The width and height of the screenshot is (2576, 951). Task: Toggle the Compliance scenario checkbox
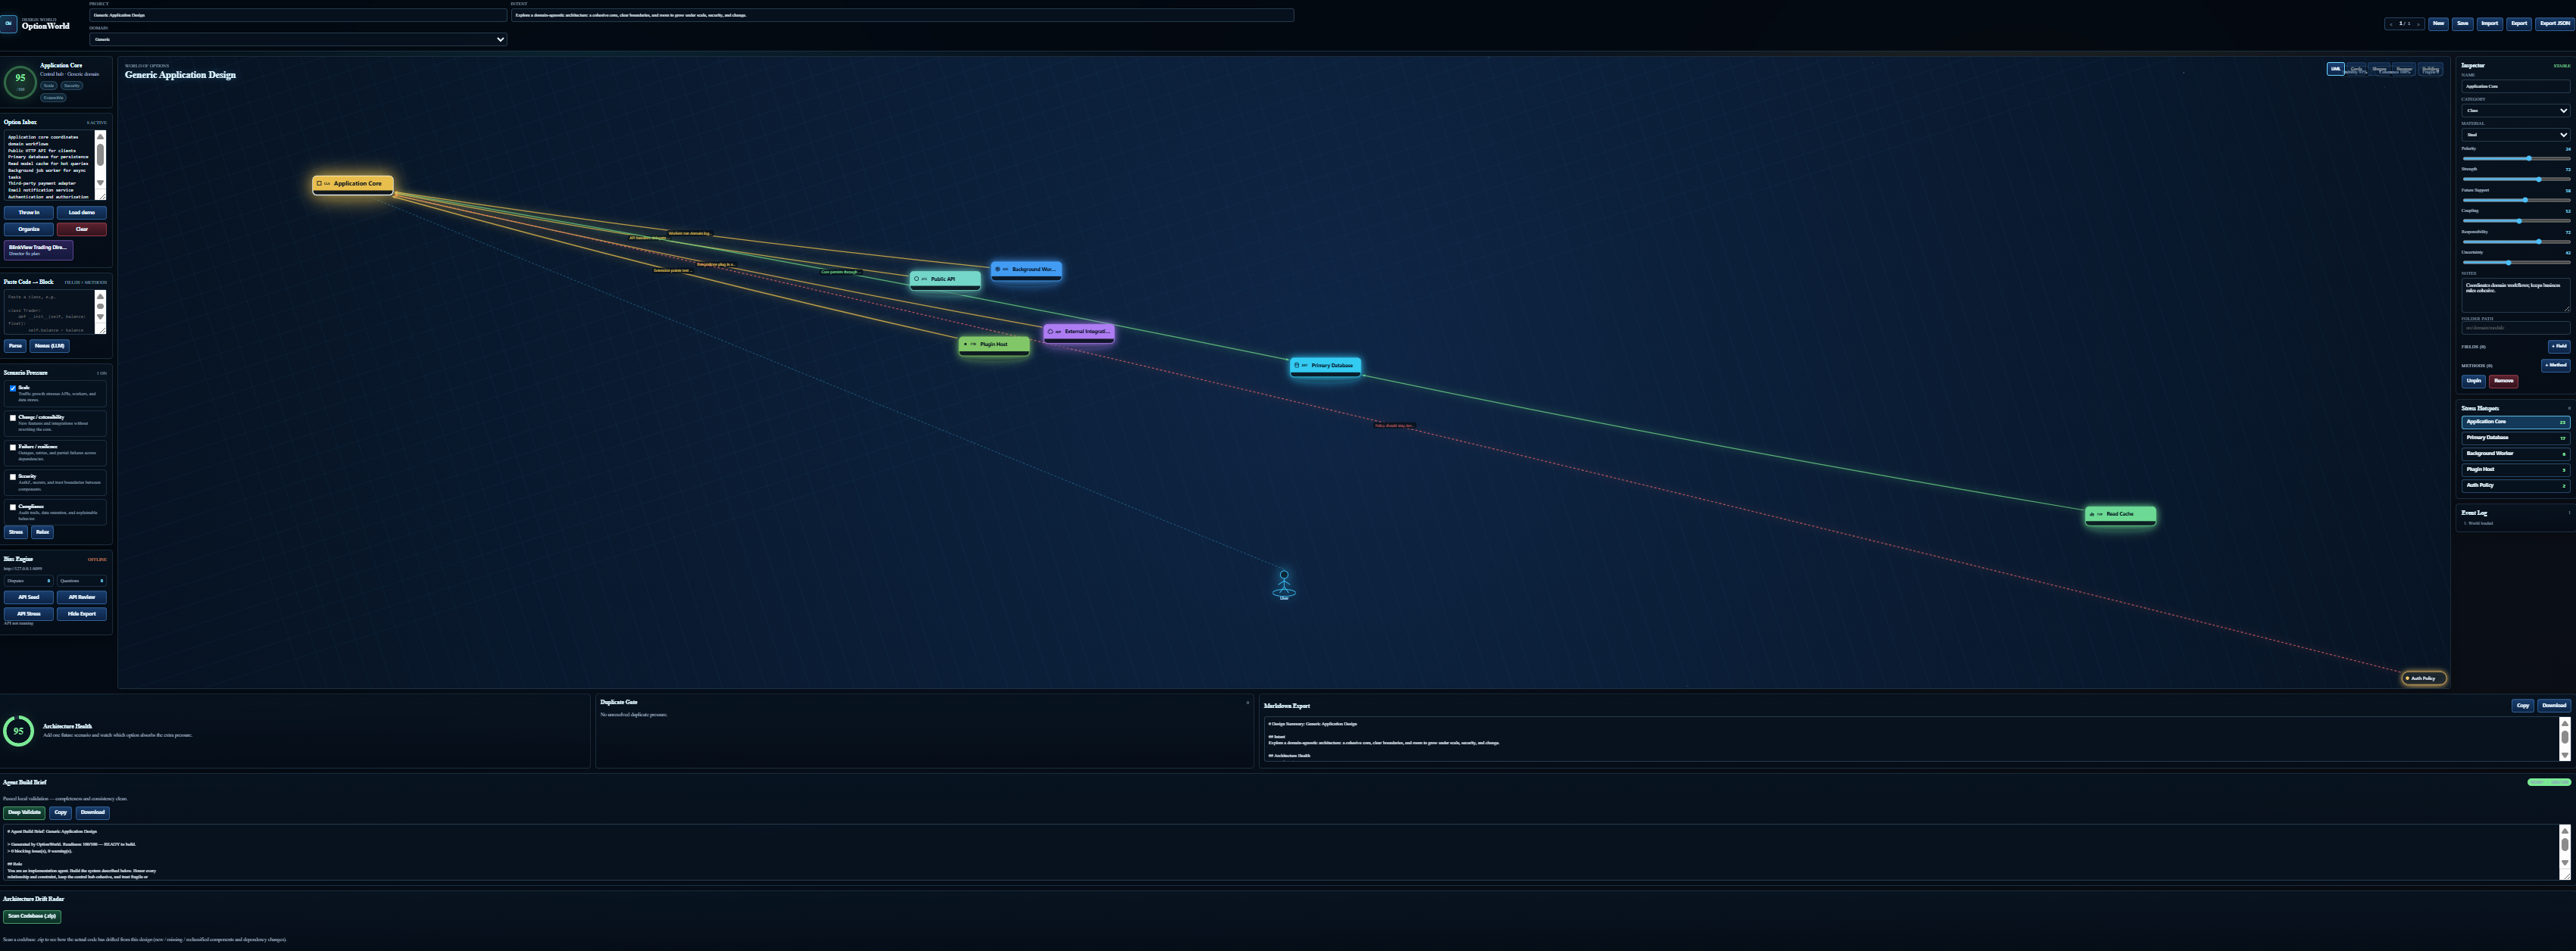(13, 507)
